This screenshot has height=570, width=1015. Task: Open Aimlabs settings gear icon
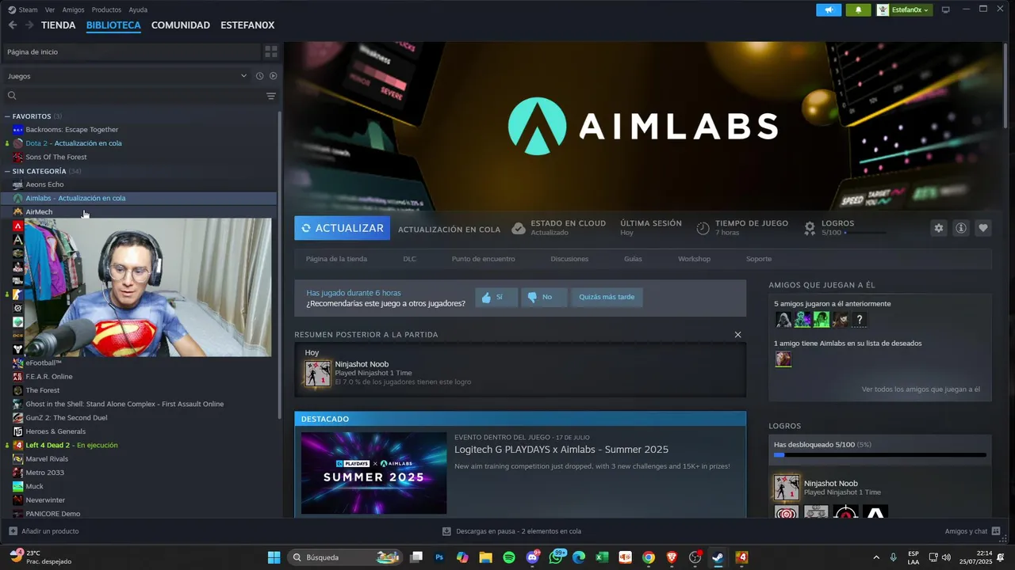pos(939,228)
